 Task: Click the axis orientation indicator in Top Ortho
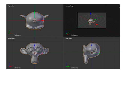point(11,32)
